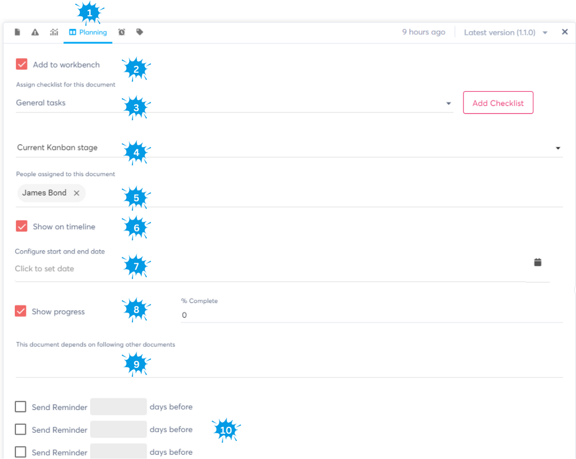The image size is (576, 459).
Task: Click the calendar icon to pick dates
Action: pyautogui.click(x=537, y=262)
